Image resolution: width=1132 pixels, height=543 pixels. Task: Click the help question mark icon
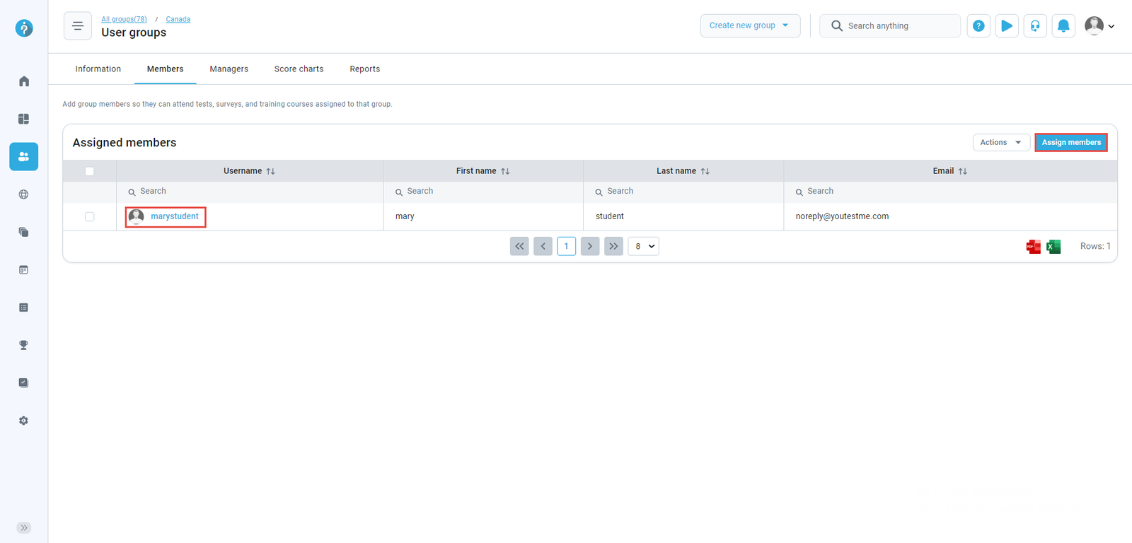pyautogui.click(x=978, y=26)
